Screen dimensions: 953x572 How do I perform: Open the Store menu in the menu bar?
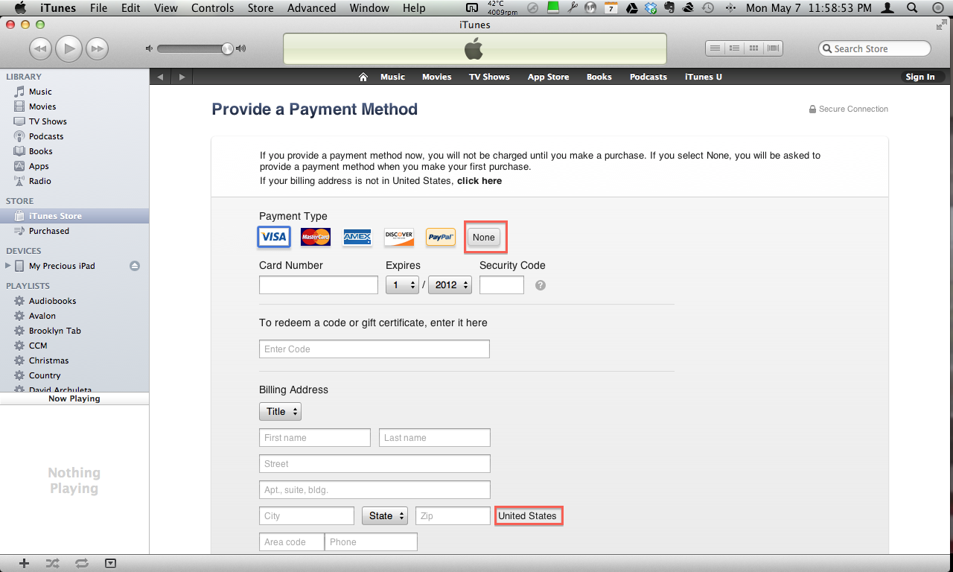(261, 8)
